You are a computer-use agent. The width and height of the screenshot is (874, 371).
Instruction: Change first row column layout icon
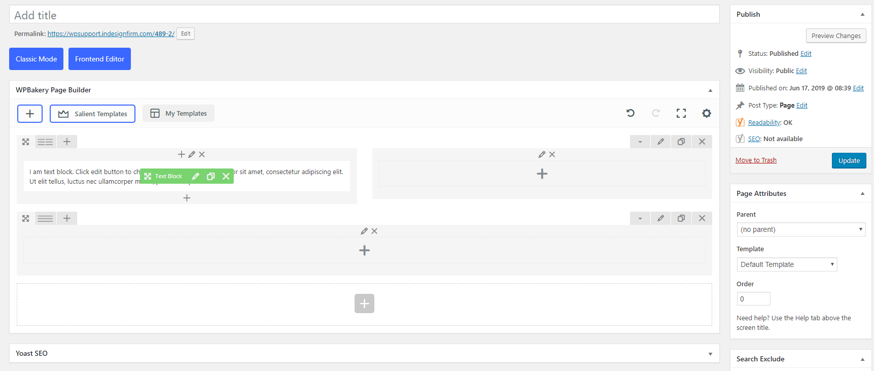[45, 142]
